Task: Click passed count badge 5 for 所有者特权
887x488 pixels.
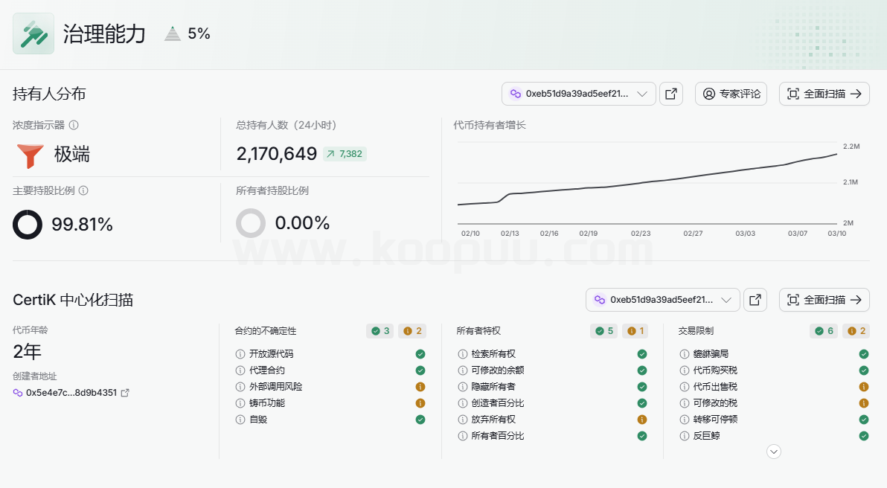Action: [604, 331]
